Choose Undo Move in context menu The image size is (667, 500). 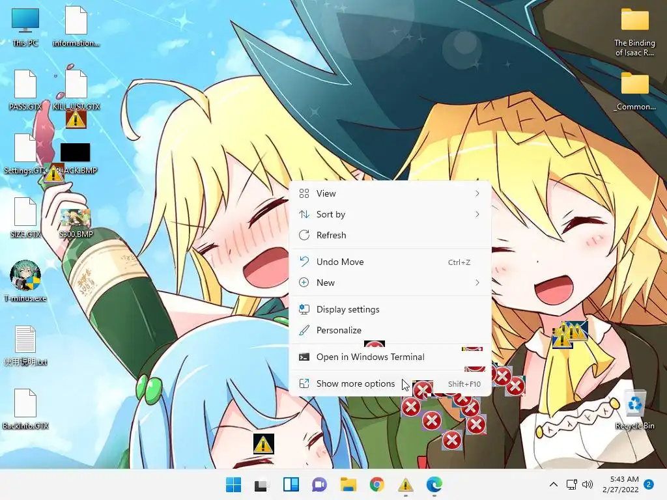[390, 262]
